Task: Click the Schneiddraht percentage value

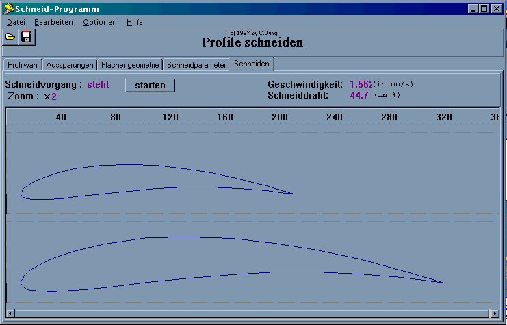Action: [359, 95]
